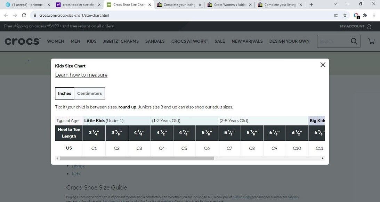Open the WOMEN menu
380x202 pixels.
(56, 41)
